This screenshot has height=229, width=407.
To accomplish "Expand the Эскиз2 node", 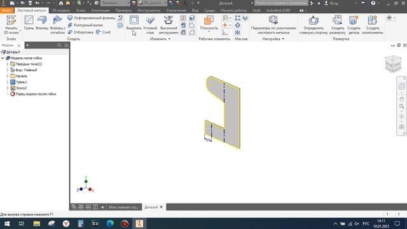I will [8, 88].
